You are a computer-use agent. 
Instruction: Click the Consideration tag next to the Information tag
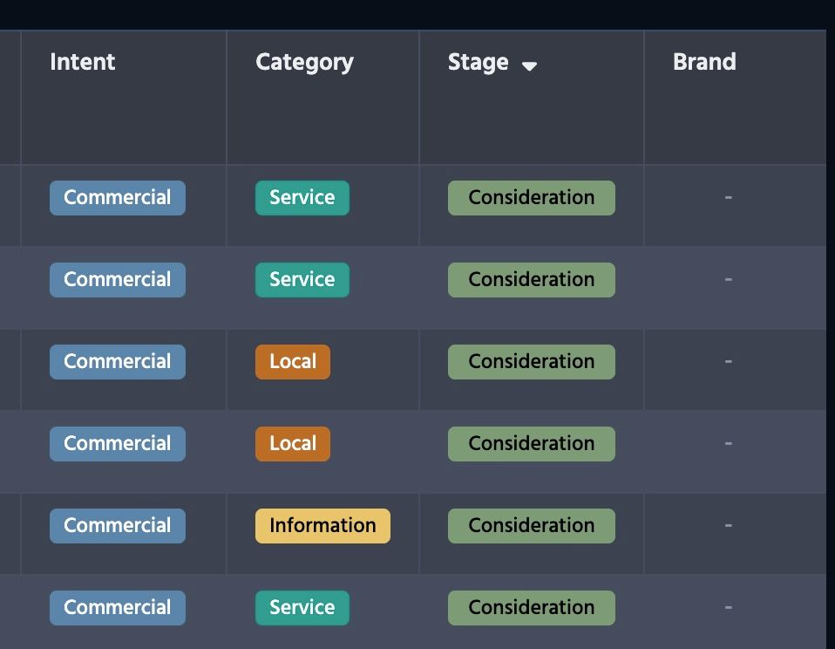coord(531,526)
